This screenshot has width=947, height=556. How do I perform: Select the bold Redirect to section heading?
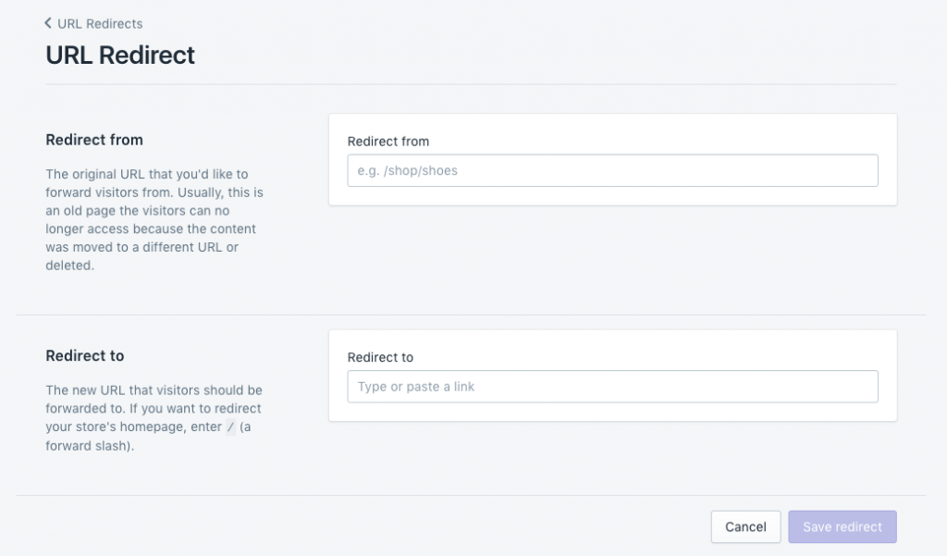pos(85,355)
